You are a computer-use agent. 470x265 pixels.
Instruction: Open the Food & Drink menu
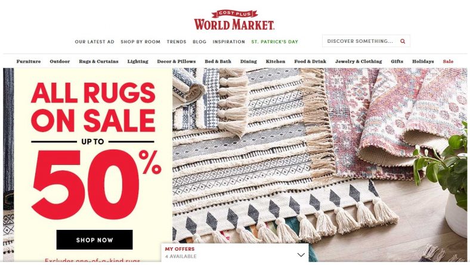(x=310, y=61)
